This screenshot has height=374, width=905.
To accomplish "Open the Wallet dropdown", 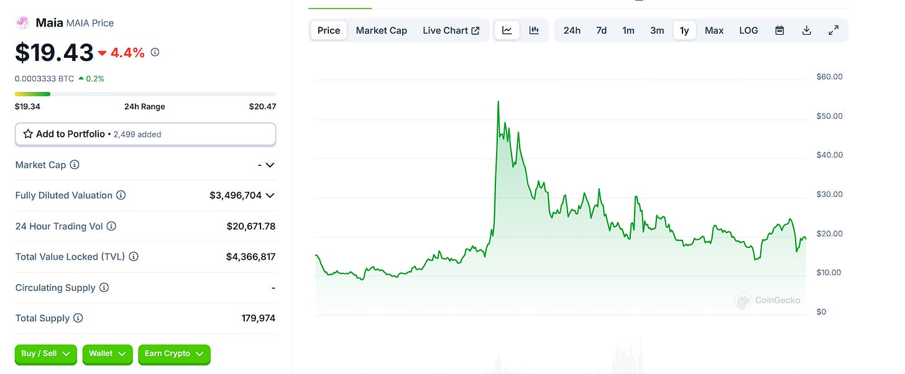I will 108,353.
